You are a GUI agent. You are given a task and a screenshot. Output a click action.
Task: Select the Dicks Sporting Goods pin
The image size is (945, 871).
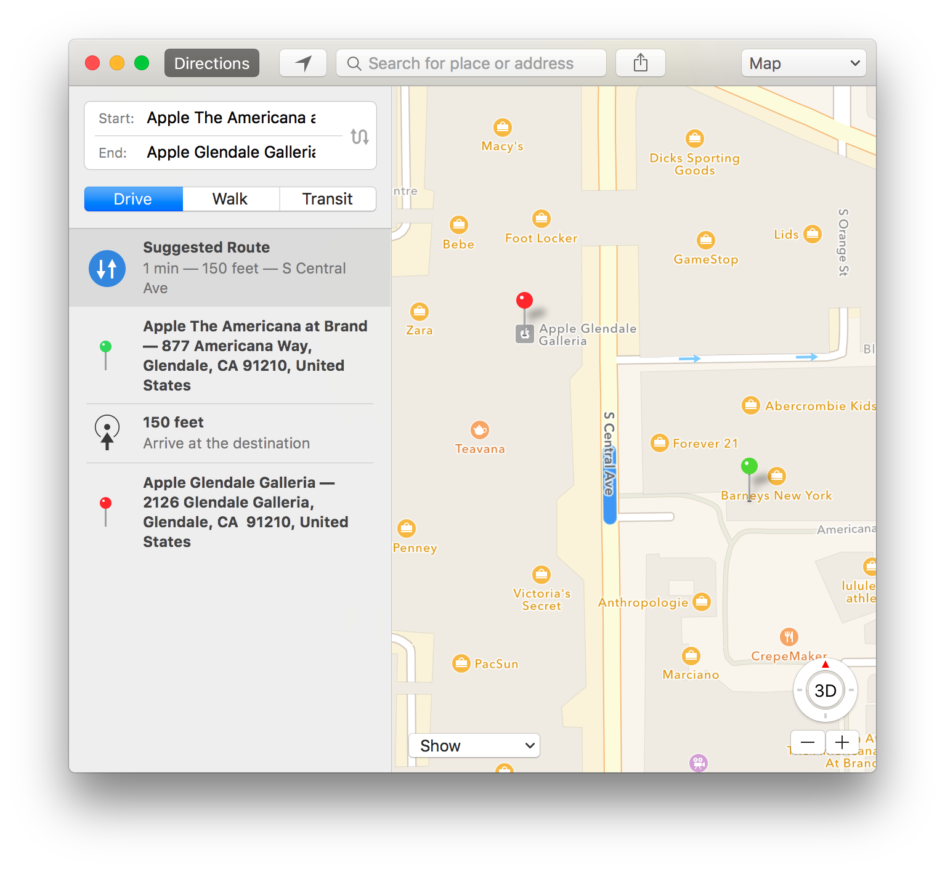coord(695,139)
